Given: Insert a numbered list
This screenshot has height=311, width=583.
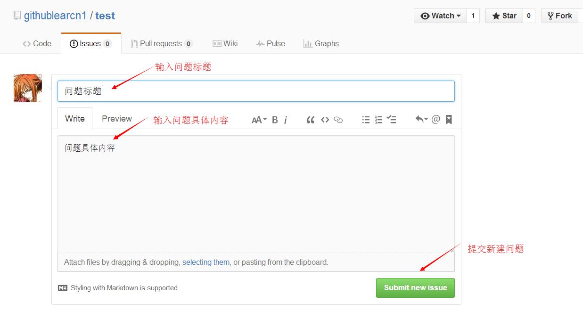Looking at the screenshot, I should [378, 120].
